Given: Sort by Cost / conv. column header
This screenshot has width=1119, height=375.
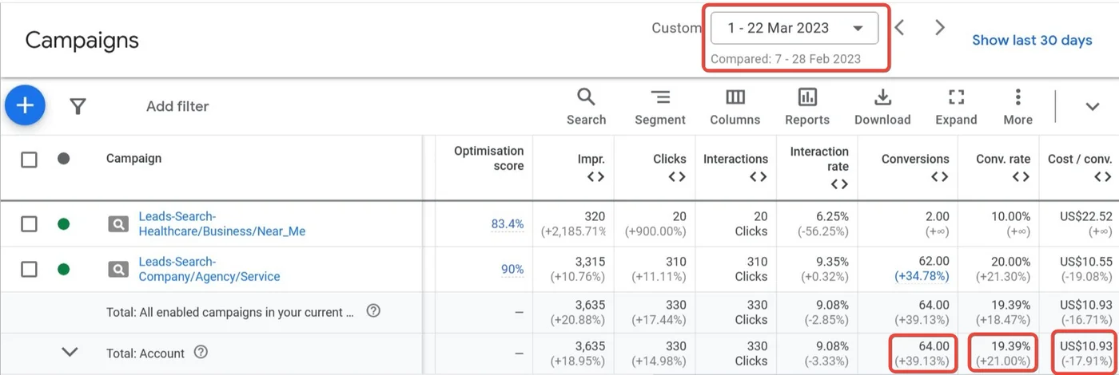Looking at the screenshot, I should pos(1080,159).
